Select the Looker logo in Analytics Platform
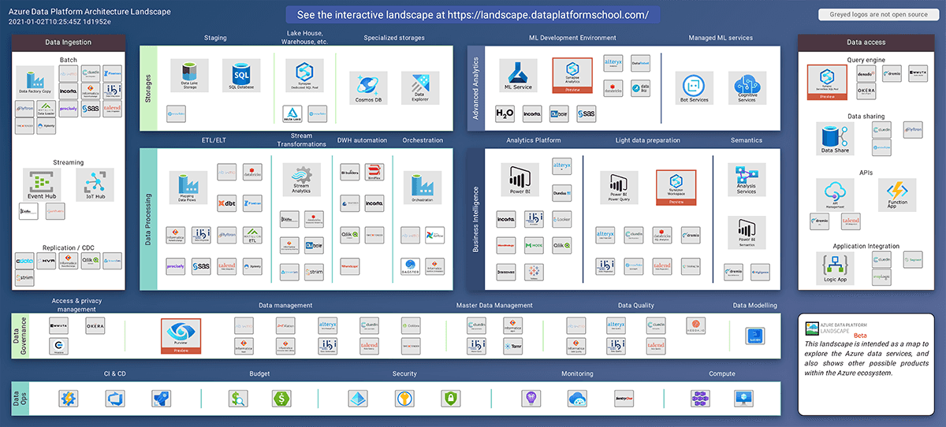The height and width of the screenshot is (427, 946). [562, 221]
